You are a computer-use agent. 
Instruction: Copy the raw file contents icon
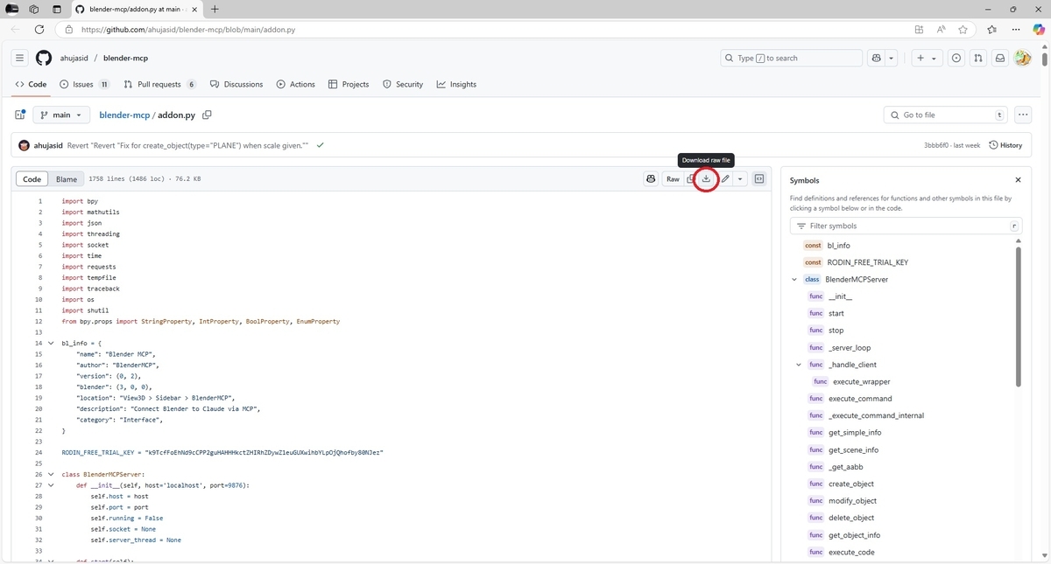(690, 178)
